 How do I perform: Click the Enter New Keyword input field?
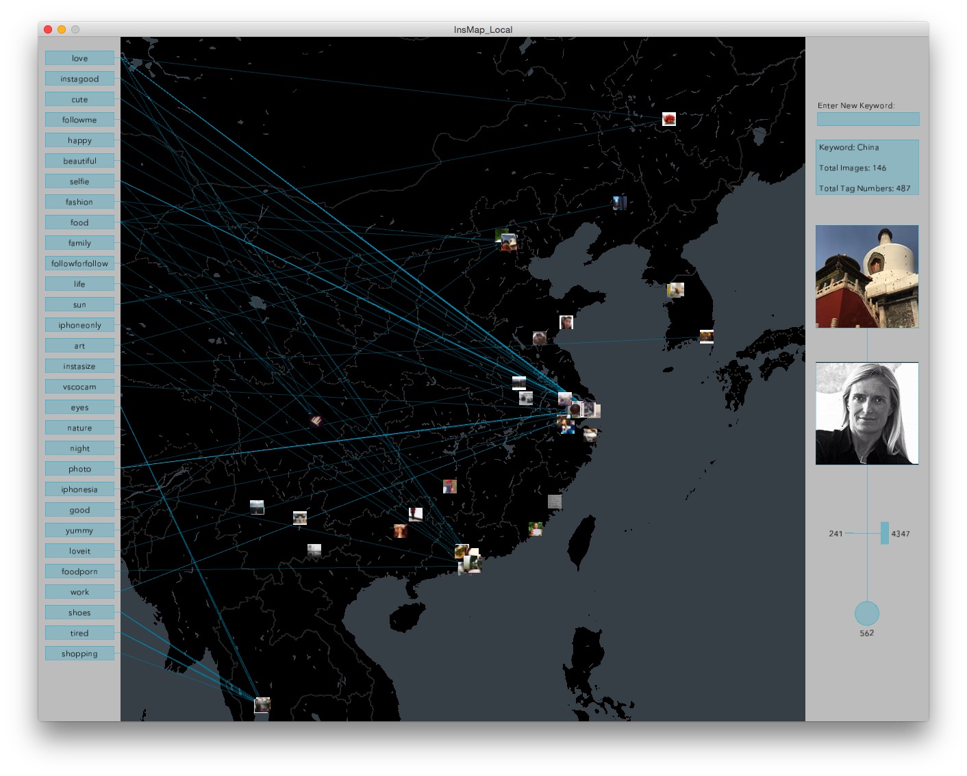[868, 119]
